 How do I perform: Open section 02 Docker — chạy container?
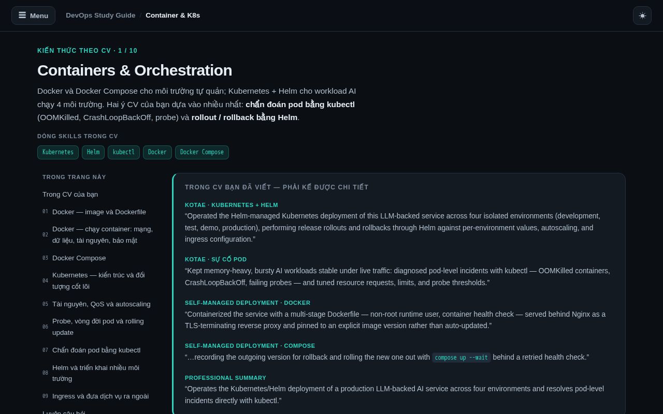[98, 235]
